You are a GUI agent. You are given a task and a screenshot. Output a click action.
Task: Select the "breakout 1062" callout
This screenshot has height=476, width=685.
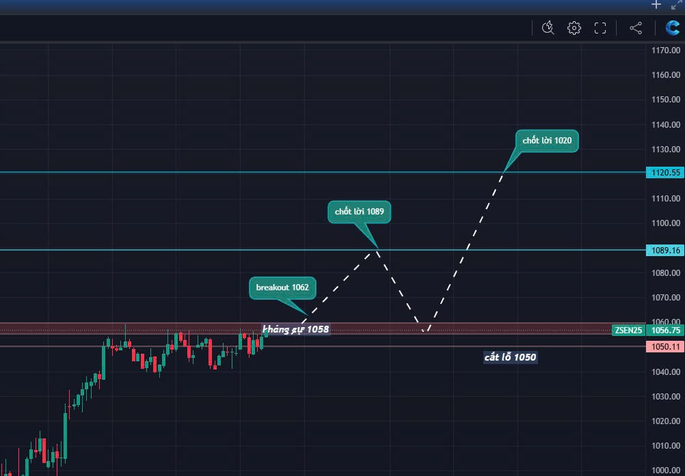coord(282,288)
